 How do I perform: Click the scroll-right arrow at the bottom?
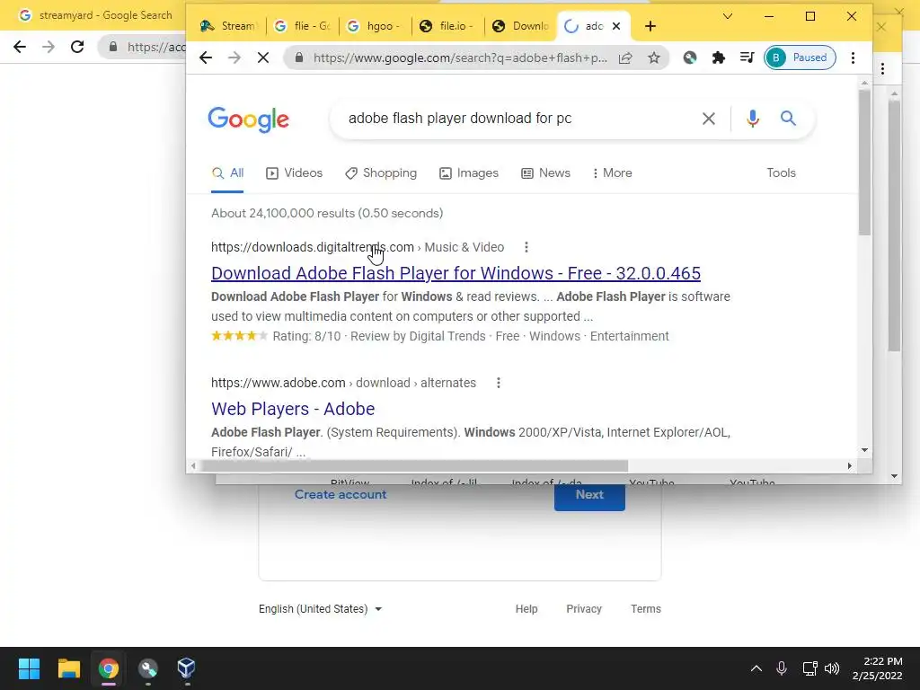[850, 466]
